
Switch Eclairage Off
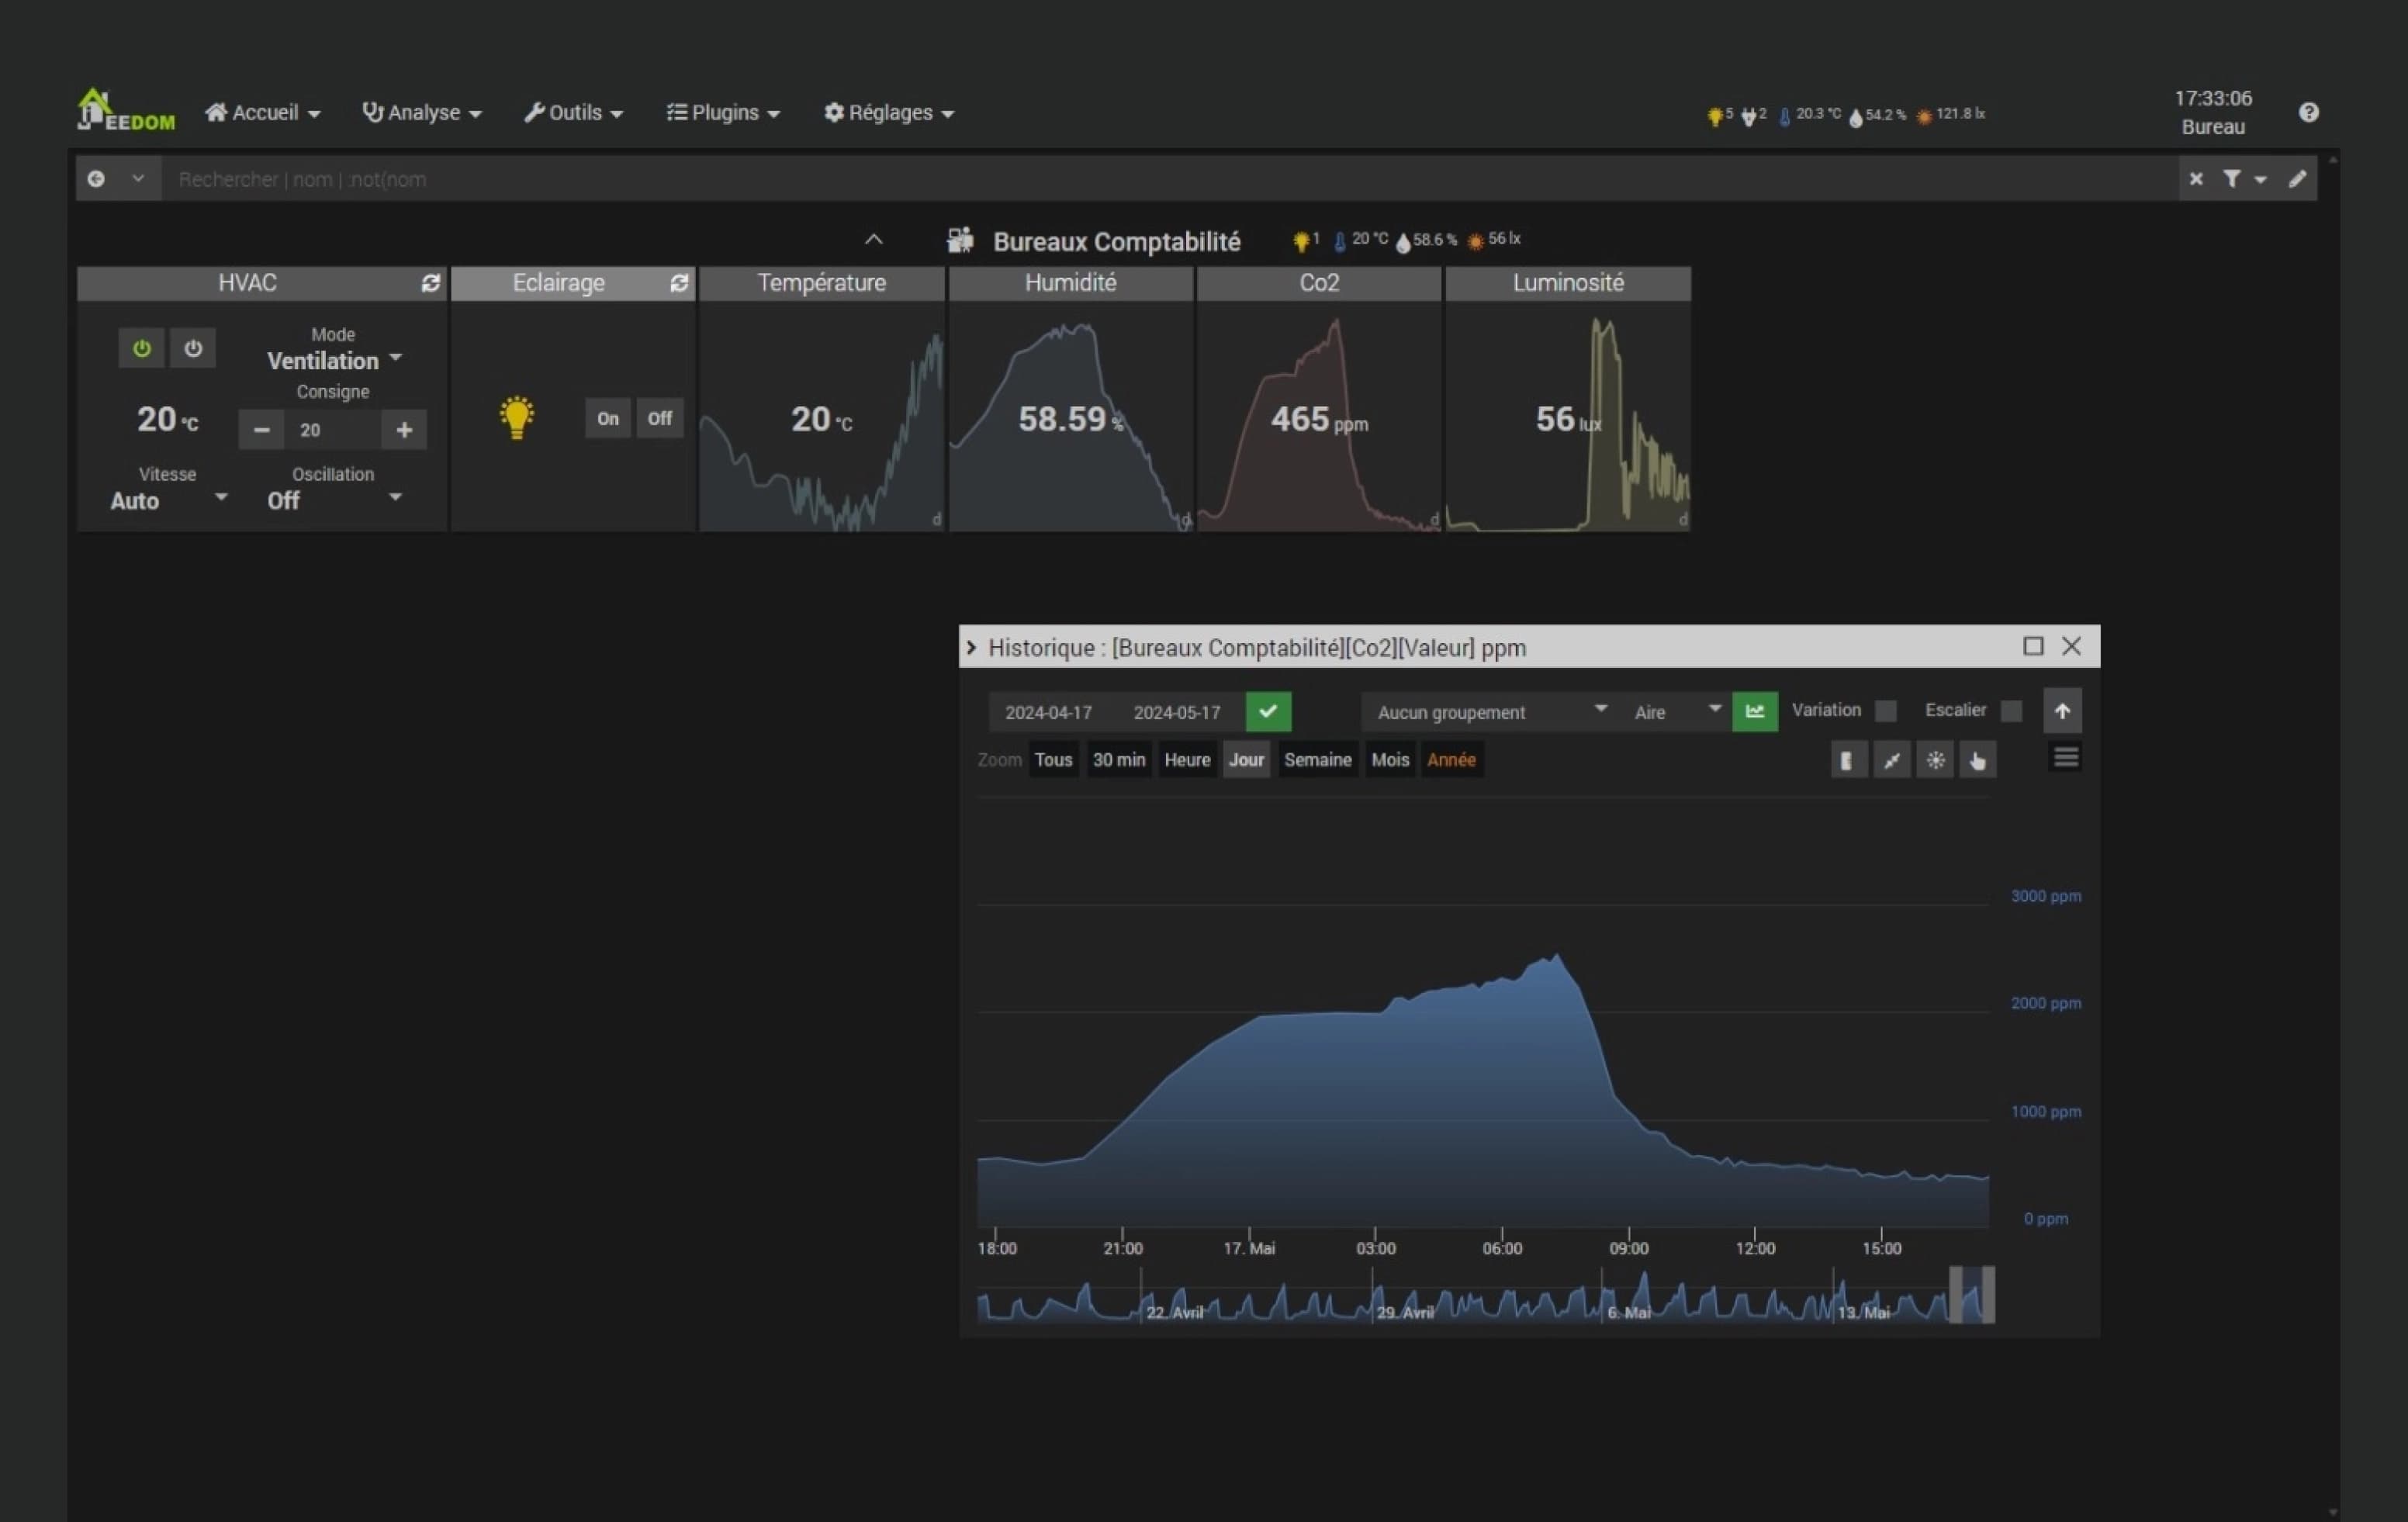[x=659, y=418]
